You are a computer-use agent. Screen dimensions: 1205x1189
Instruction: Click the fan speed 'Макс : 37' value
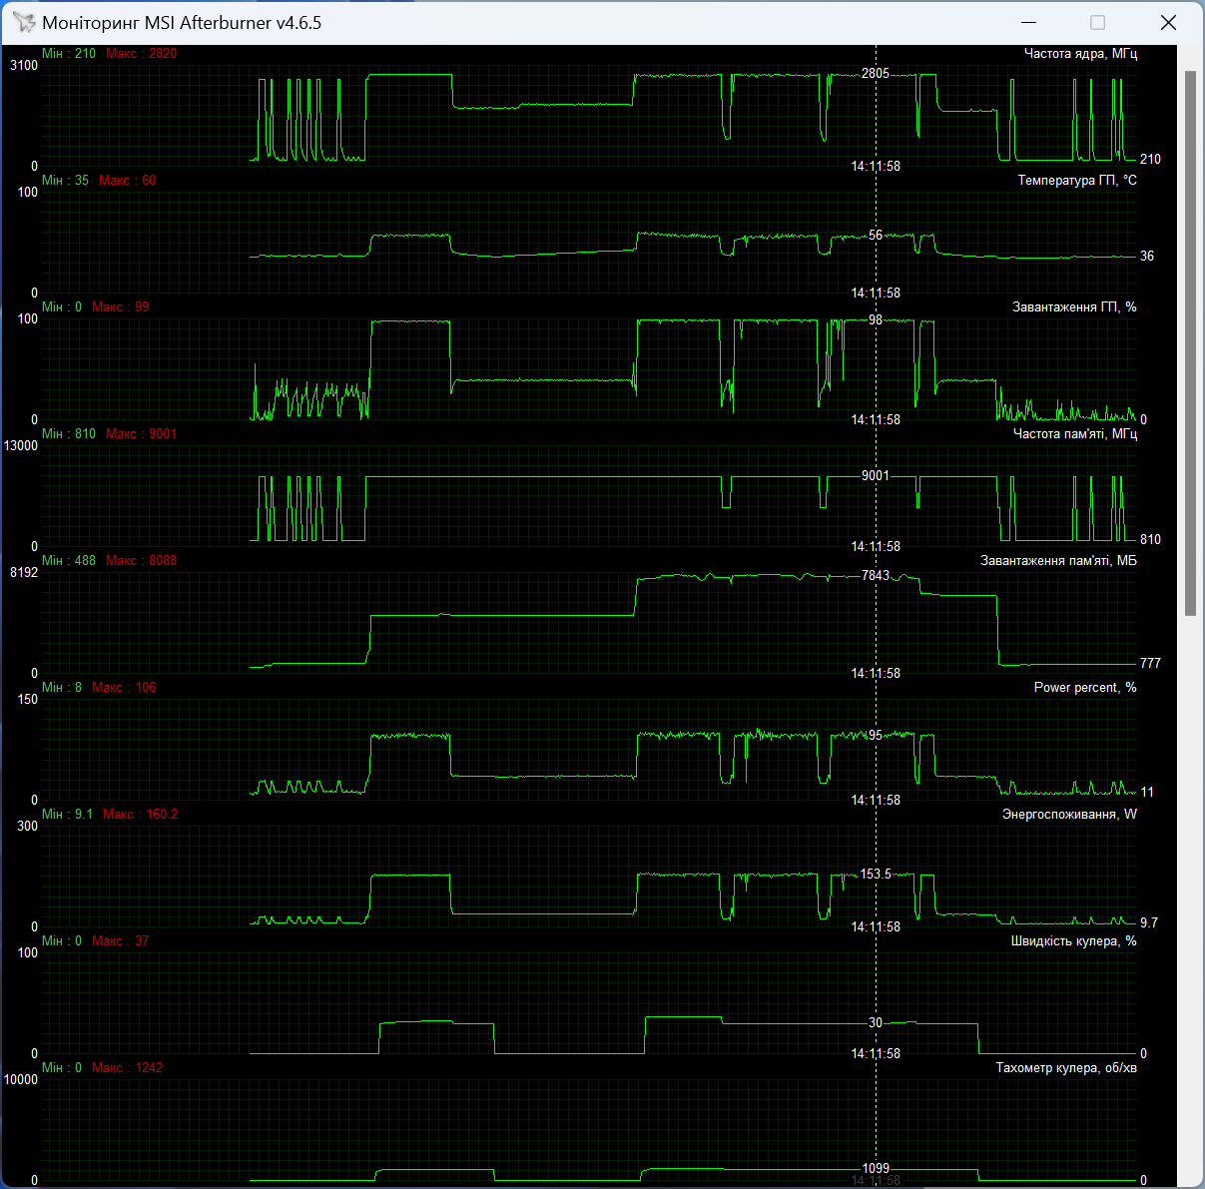(120, 940)
